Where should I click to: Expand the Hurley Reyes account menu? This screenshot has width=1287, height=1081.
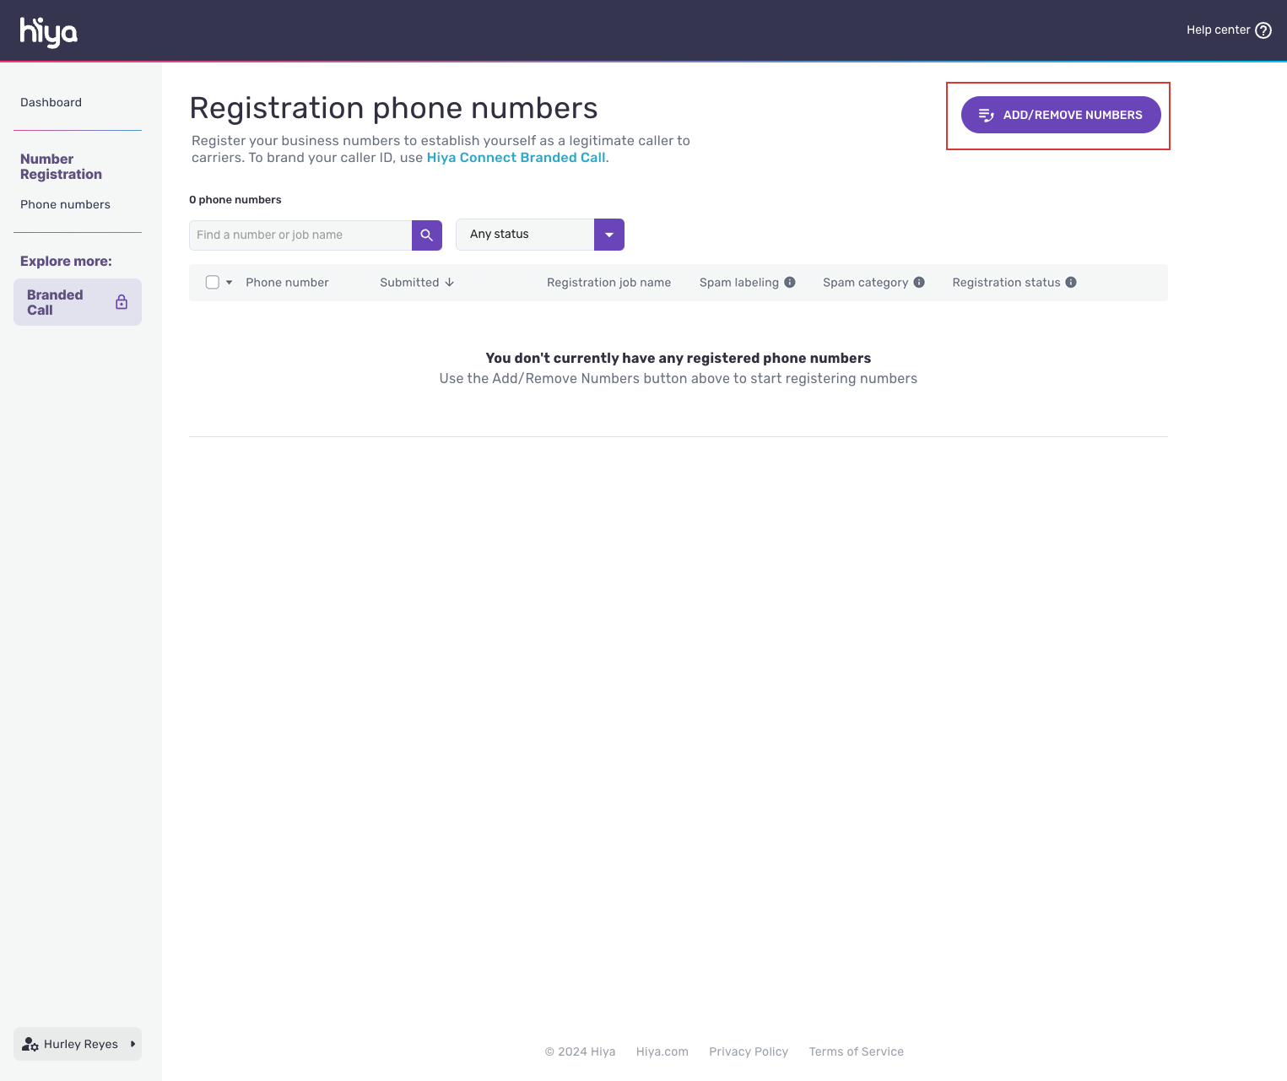tap(132, 1044)
